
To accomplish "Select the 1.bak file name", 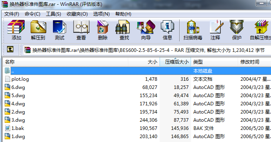I will point(18,128).
